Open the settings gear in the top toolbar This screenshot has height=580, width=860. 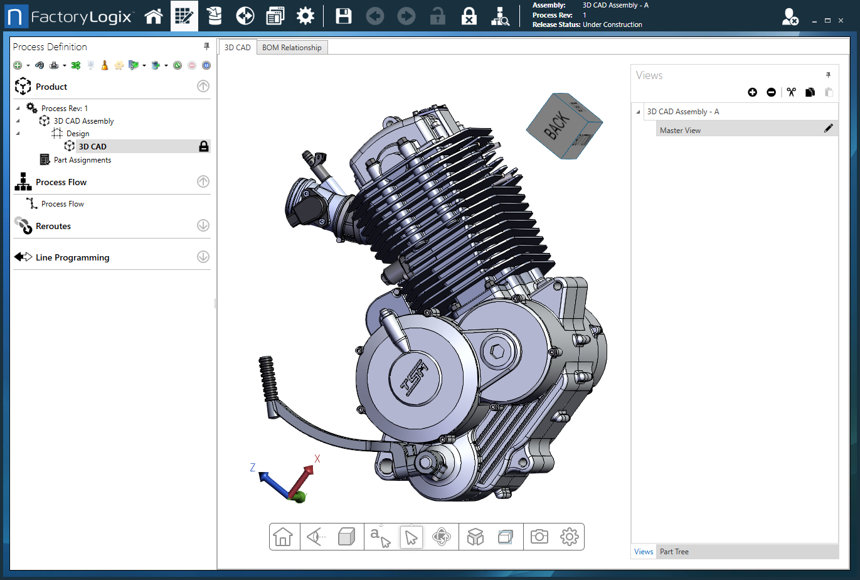tap(305, 16)
